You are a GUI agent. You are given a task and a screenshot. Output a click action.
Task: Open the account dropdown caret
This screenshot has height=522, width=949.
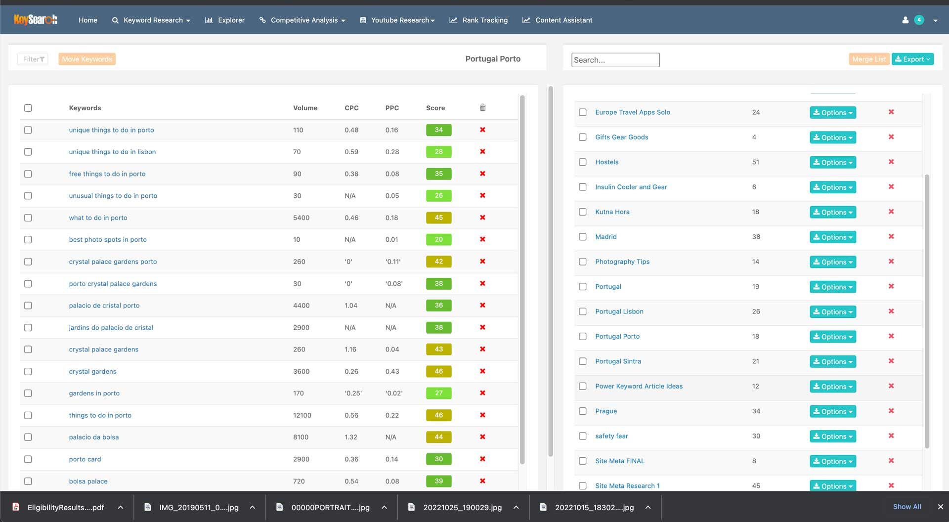(x=935, y=21)
